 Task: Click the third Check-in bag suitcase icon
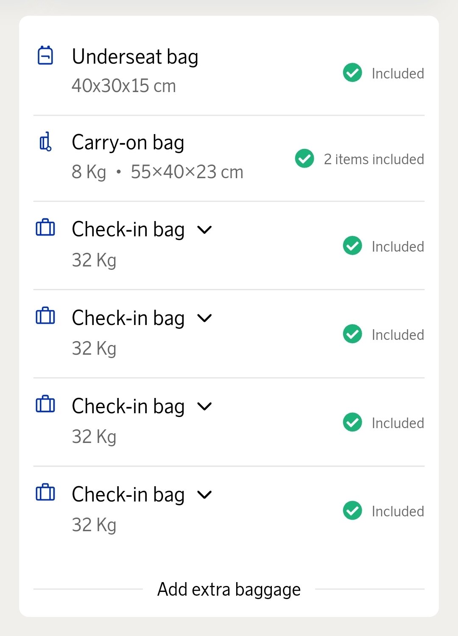pos(45,404)
